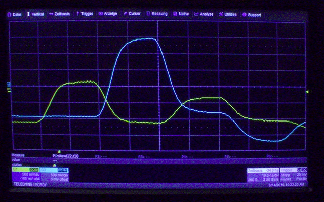Open the Vertikal menu

[x=35, y=14]
